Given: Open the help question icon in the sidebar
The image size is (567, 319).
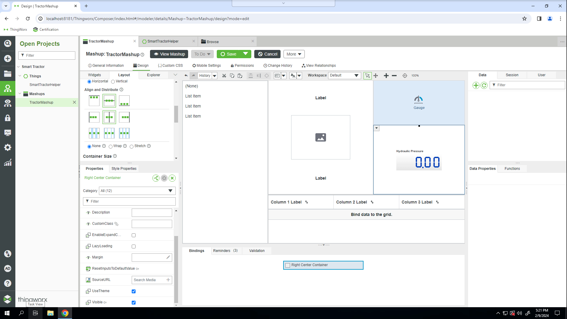Looking at the screenshot, I should point(8,283).
